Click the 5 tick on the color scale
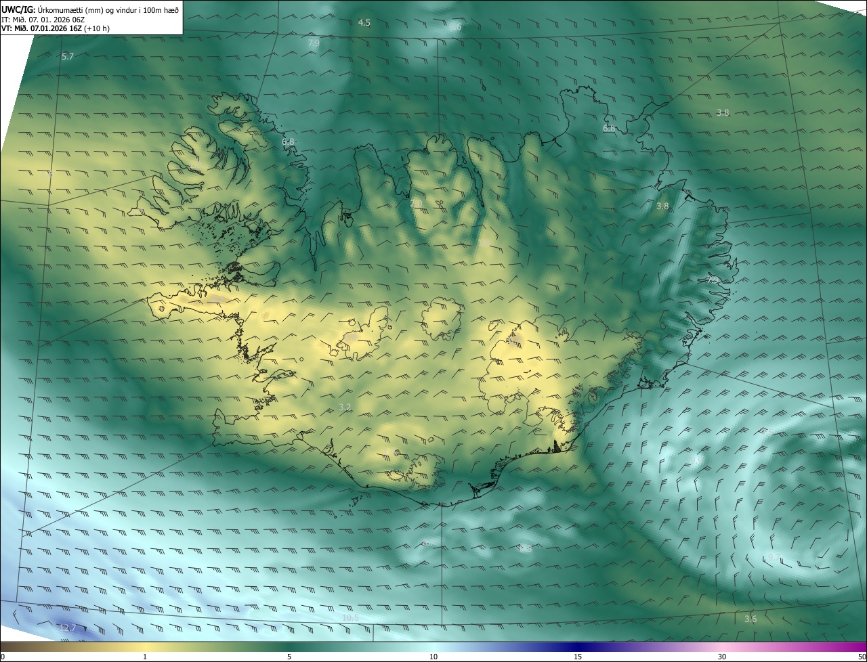 click(x=289, y=657)
